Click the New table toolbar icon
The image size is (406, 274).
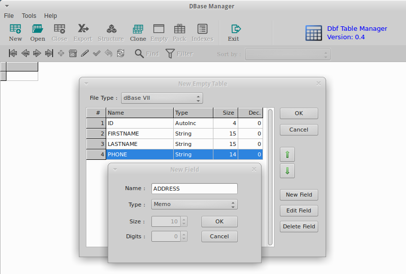[15, 29]
